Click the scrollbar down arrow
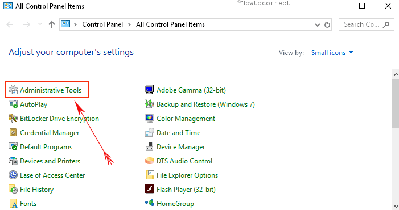The height and width of the screenshot is (210, 399). click(396, 206)
